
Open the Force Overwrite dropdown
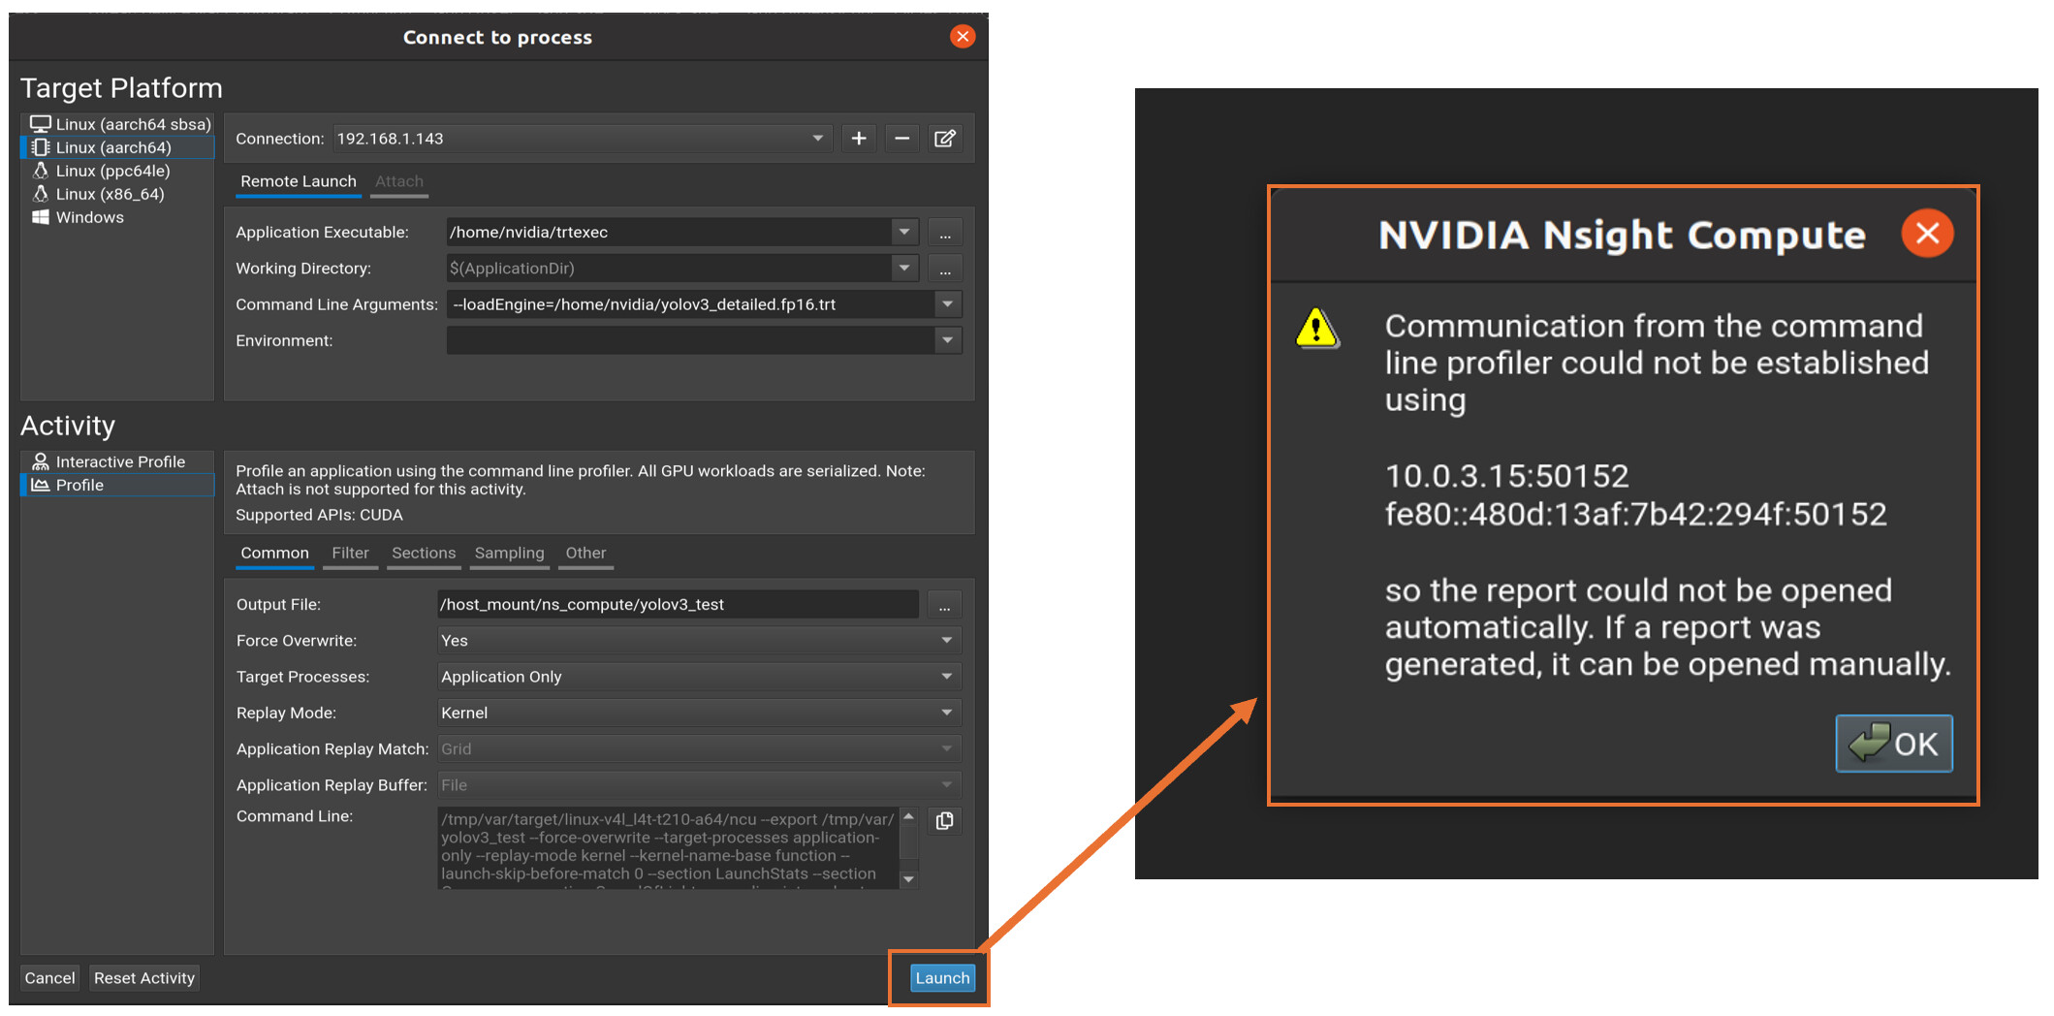pyautogui.click(x=946, y=640)
